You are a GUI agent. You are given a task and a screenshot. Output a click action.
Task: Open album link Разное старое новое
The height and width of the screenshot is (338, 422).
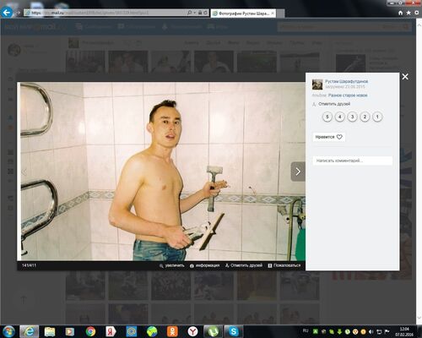point(348,95)
